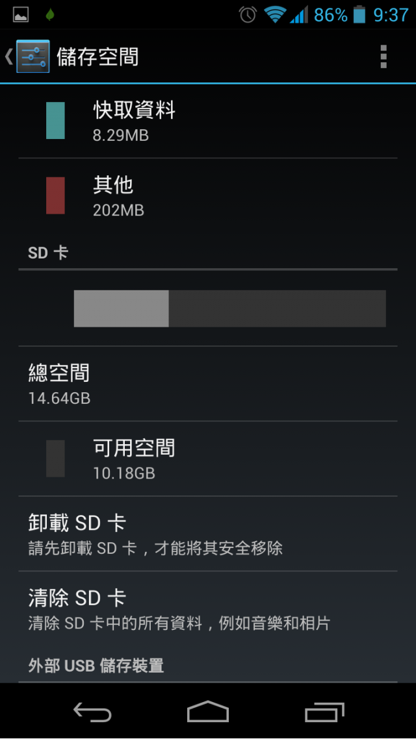
Task: Tap 清除 SD 卡 option
Action: click(x=208, y=609)
